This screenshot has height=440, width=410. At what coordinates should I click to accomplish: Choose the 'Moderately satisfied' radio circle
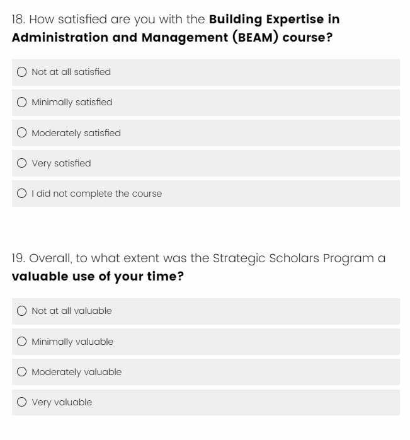click(x=22, y=133)
